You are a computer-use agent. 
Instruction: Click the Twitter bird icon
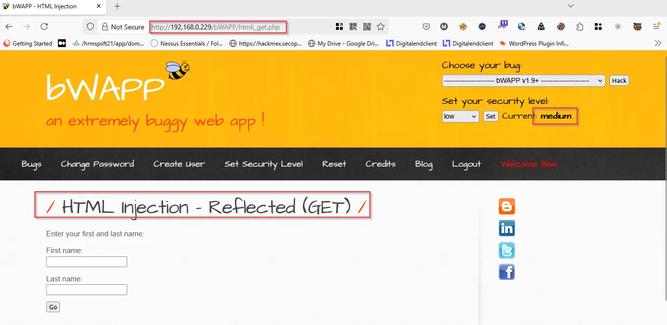point(506,250)
